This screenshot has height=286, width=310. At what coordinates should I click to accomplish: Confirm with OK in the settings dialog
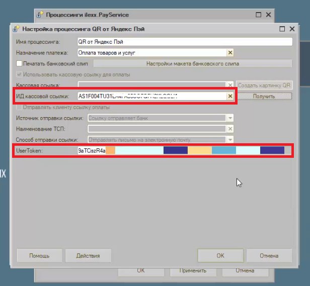coord(220,255)
